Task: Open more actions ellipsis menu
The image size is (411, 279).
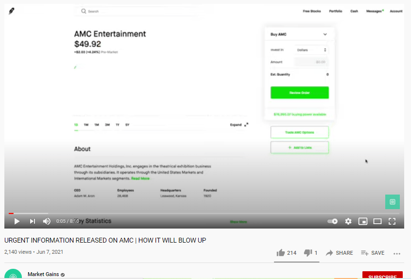Action: point(397,253)
